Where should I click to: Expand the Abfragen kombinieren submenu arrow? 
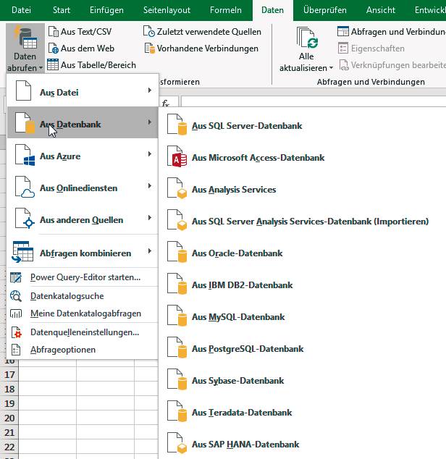coord(150,251)
